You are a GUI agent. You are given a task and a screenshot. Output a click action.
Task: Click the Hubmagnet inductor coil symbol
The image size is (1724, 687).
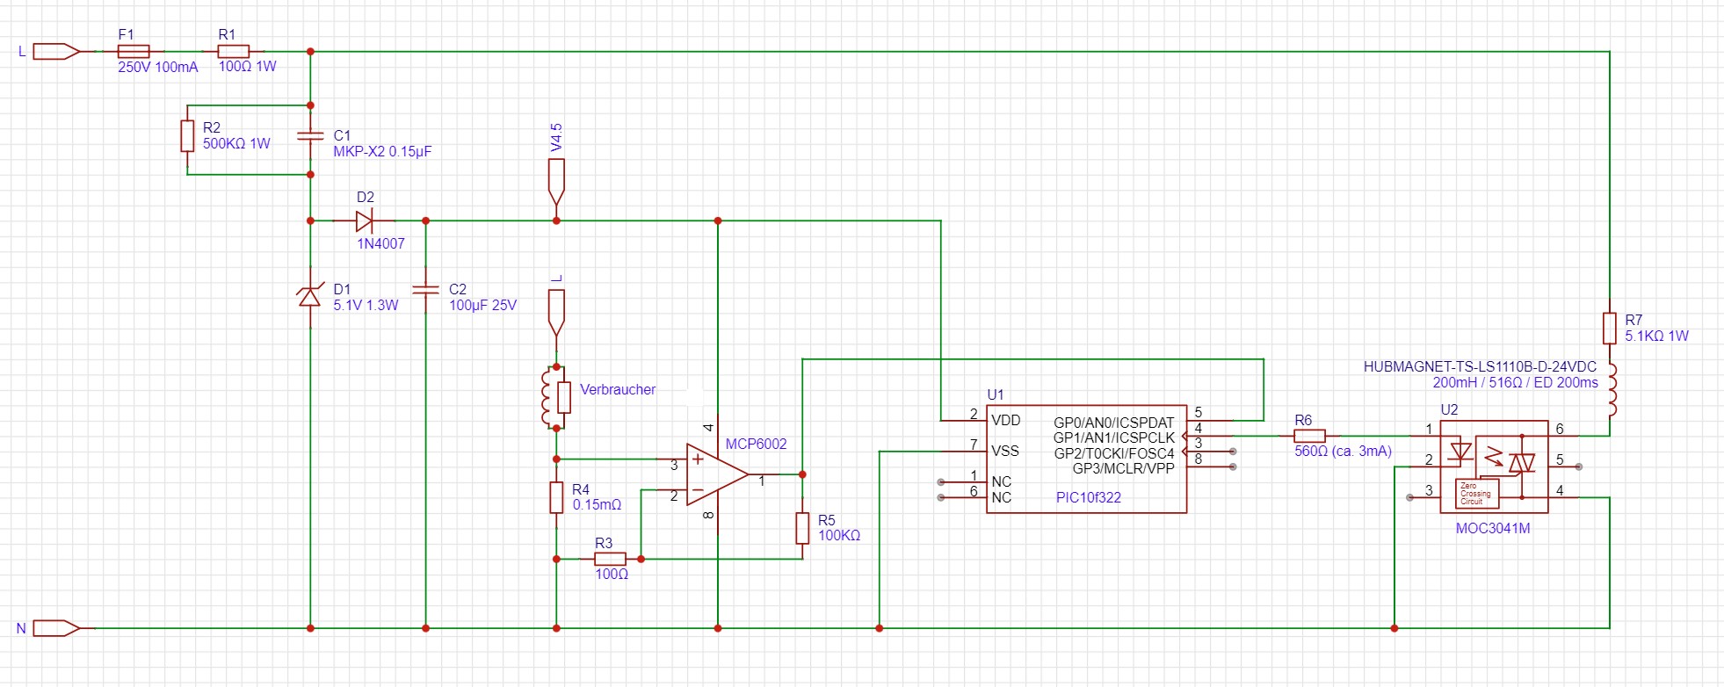pos(1611,390)
